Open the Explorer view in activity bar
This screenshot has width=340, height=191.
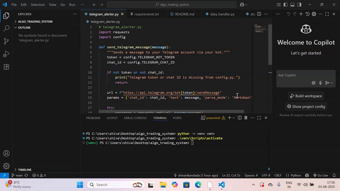[x=6, y=16]
